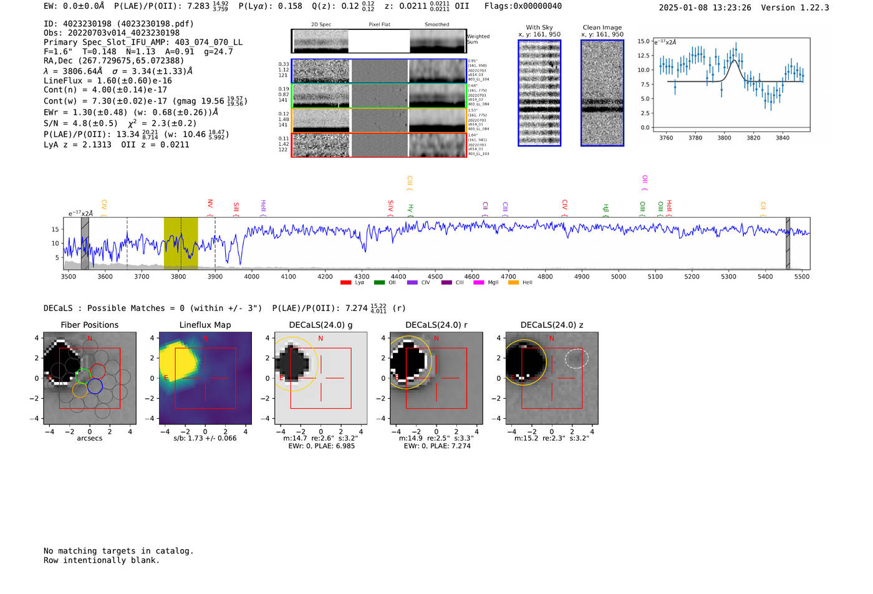Screen dimensions: 873x594
Task: Click the white dashed ellipse in DECaLS z
Action: 577,358
